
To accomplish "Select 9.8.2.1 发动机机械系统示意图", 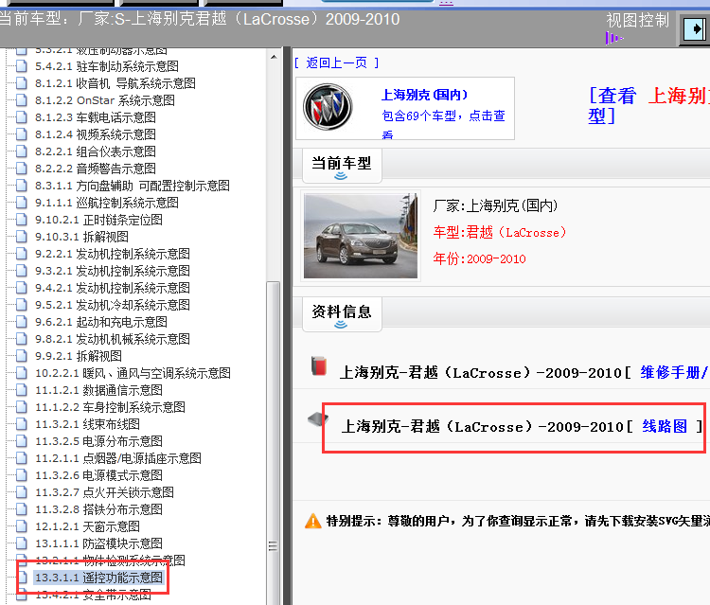I will 113,339.
